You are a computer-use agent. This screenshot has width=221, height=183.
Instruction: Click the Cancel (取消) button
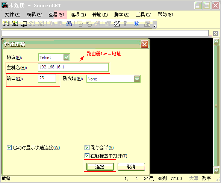coord(131,167)
